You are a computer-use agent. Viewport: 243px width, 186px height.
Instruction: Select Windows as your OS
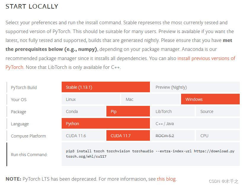(210, 99)
